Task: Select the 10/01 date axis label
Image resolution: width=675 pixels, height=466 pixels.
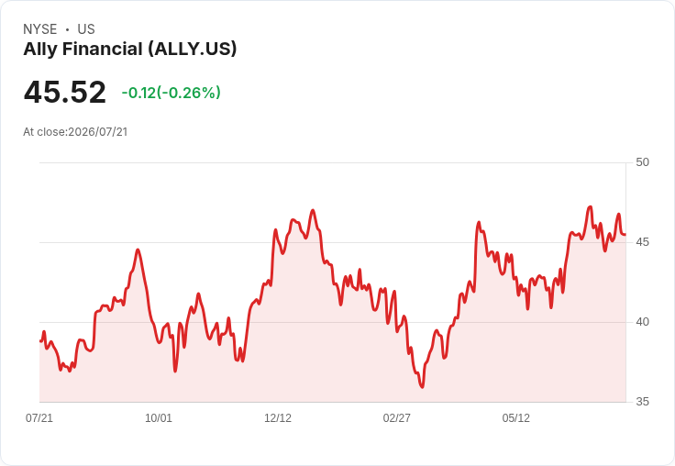Action: 159,418
